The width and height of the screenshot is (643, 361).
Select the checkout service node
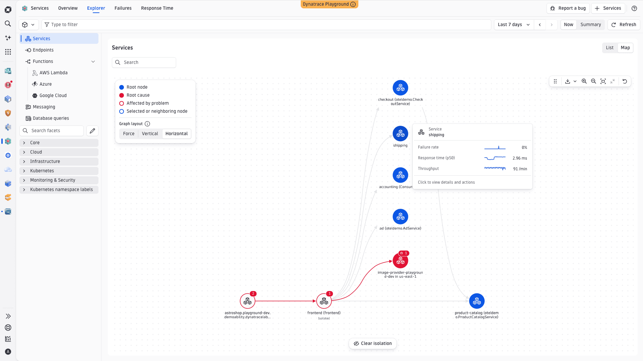(x=400, y=88)
